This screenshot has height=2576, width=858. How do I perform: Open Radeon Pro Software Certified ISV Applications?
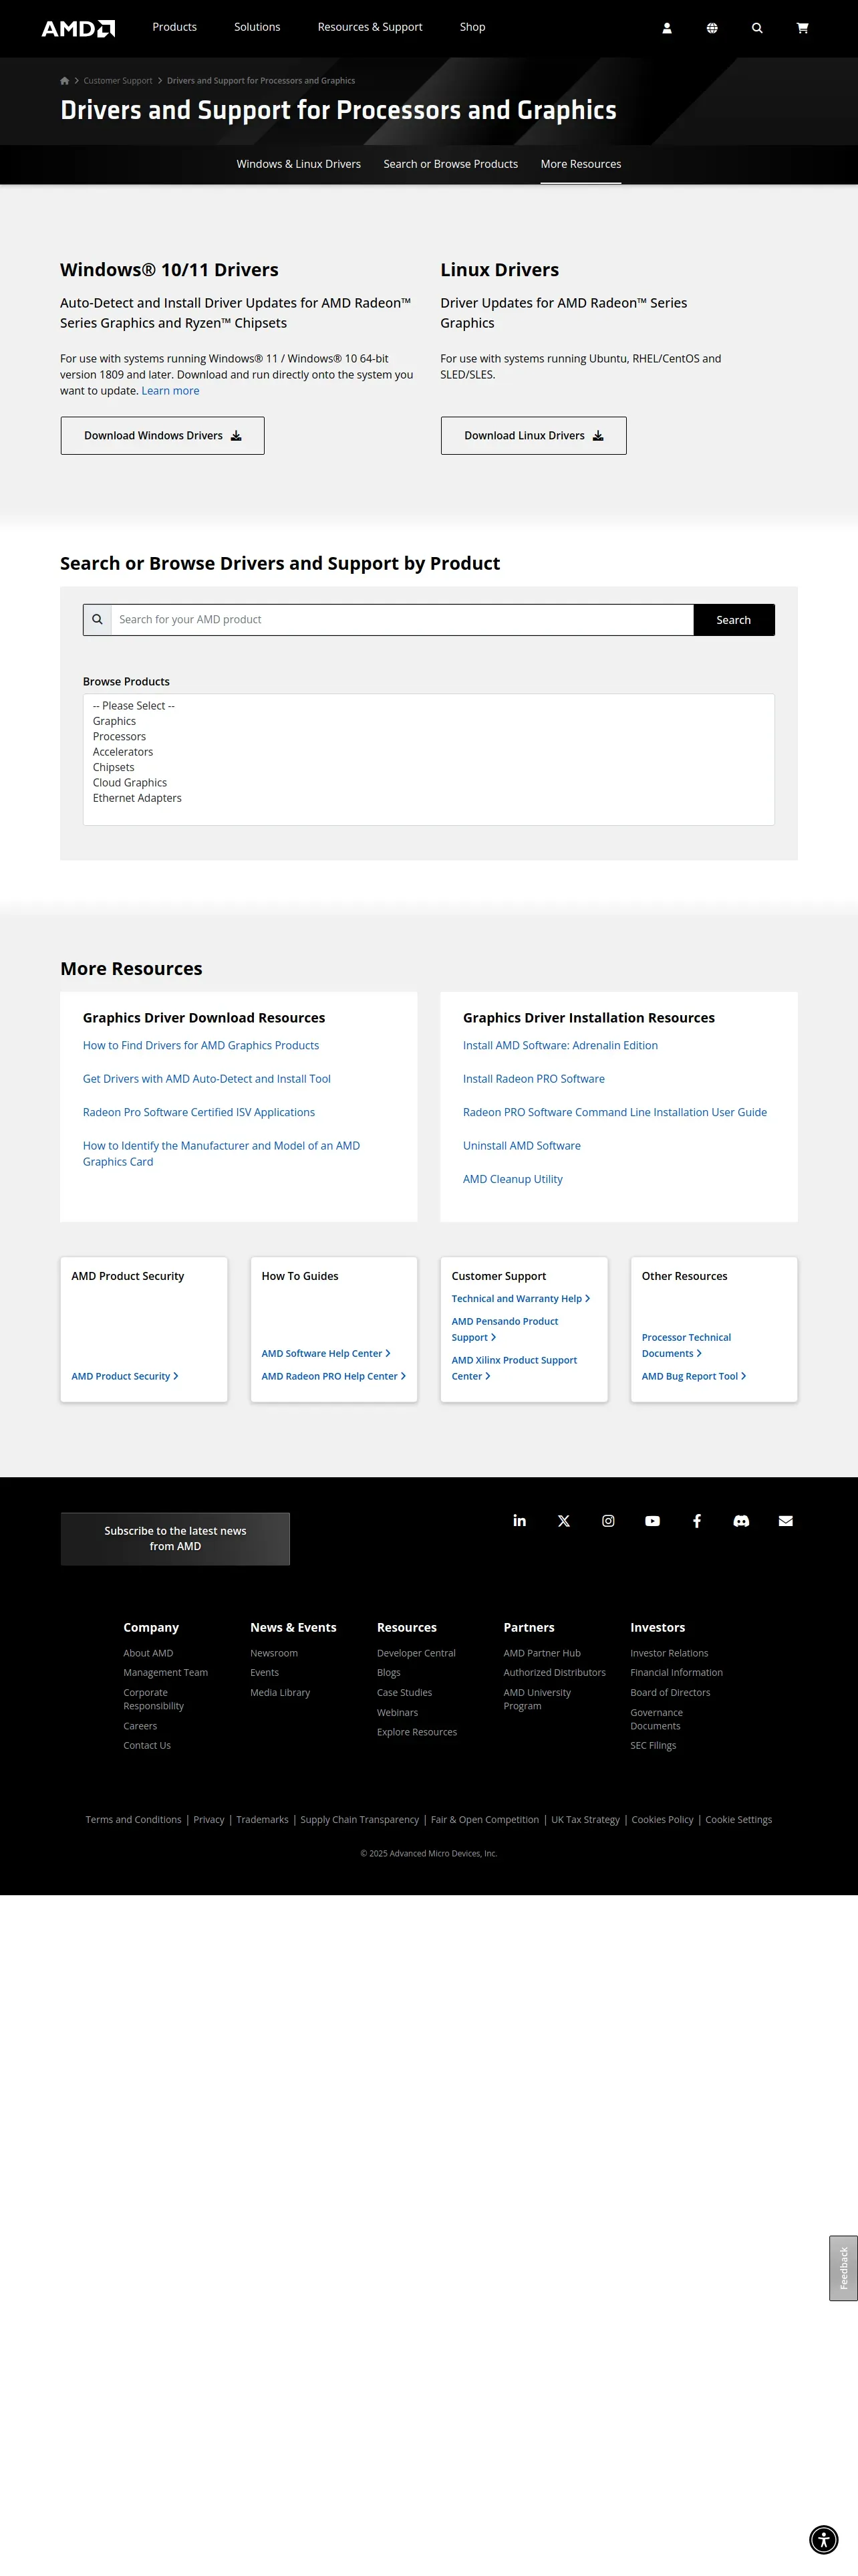pyautogui.click(x=198, y=1112)
